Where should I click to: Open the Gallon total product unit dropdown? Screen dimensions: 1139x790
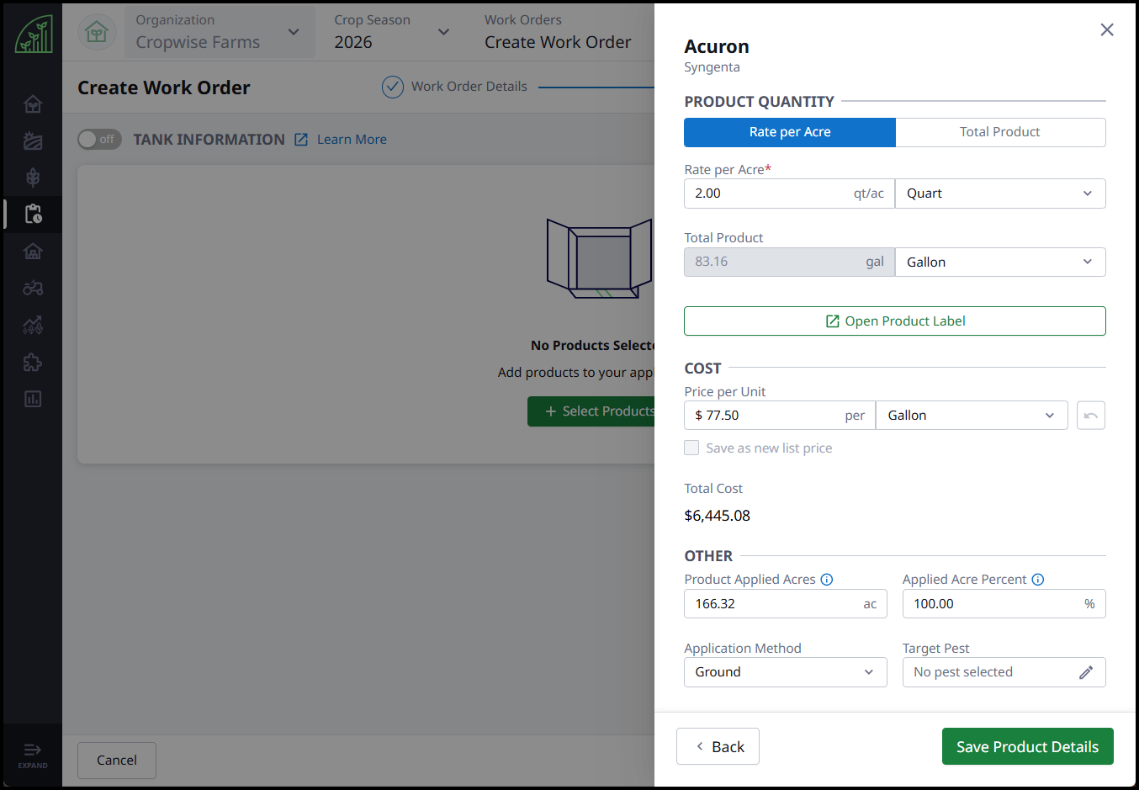click(x=1000, y=262)
